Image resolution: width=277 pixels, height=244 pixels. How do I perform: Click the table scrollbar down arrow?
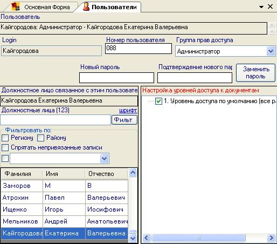click(x=133, y=238)
